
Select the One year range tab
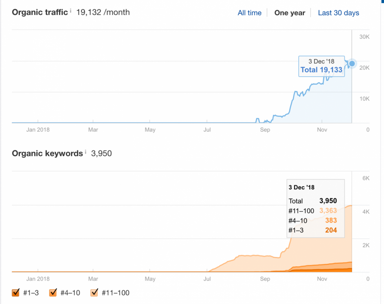(289, 13)
